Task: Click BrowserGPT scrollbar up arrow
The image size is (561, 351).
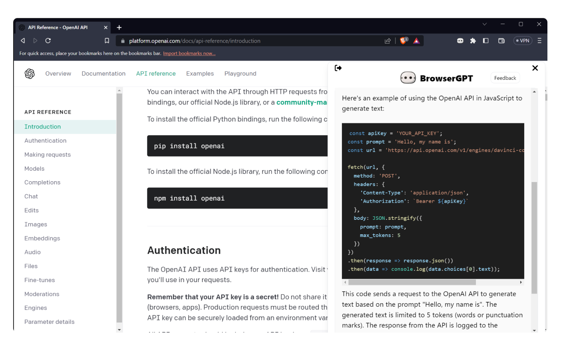Action: click(x=534, y=91)
